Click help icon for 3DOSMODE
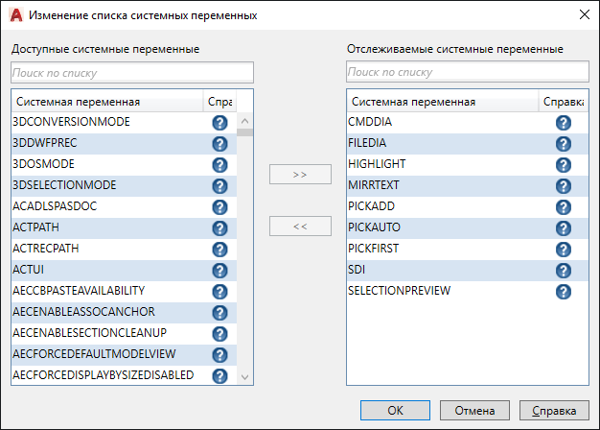This screenshot has height=430, width=600. [219, 165]
